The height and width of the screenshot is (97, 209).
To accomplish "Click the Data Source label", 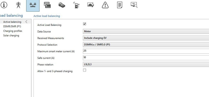I will [44, 32].
